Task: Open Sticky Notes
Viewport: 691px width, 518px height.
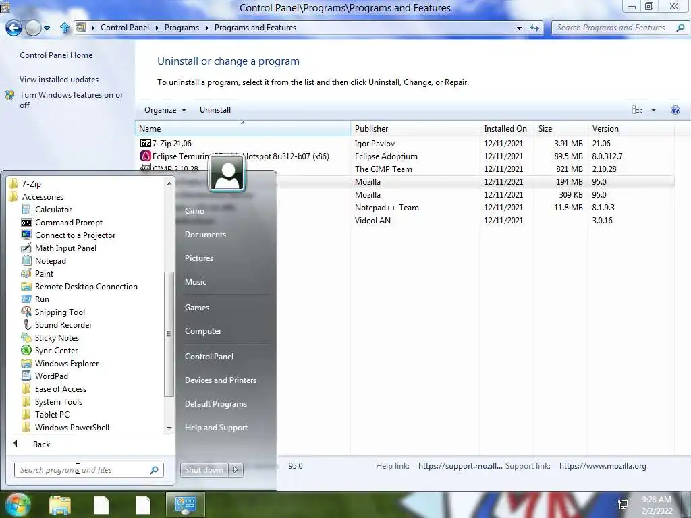Action: tap(57, 337)
